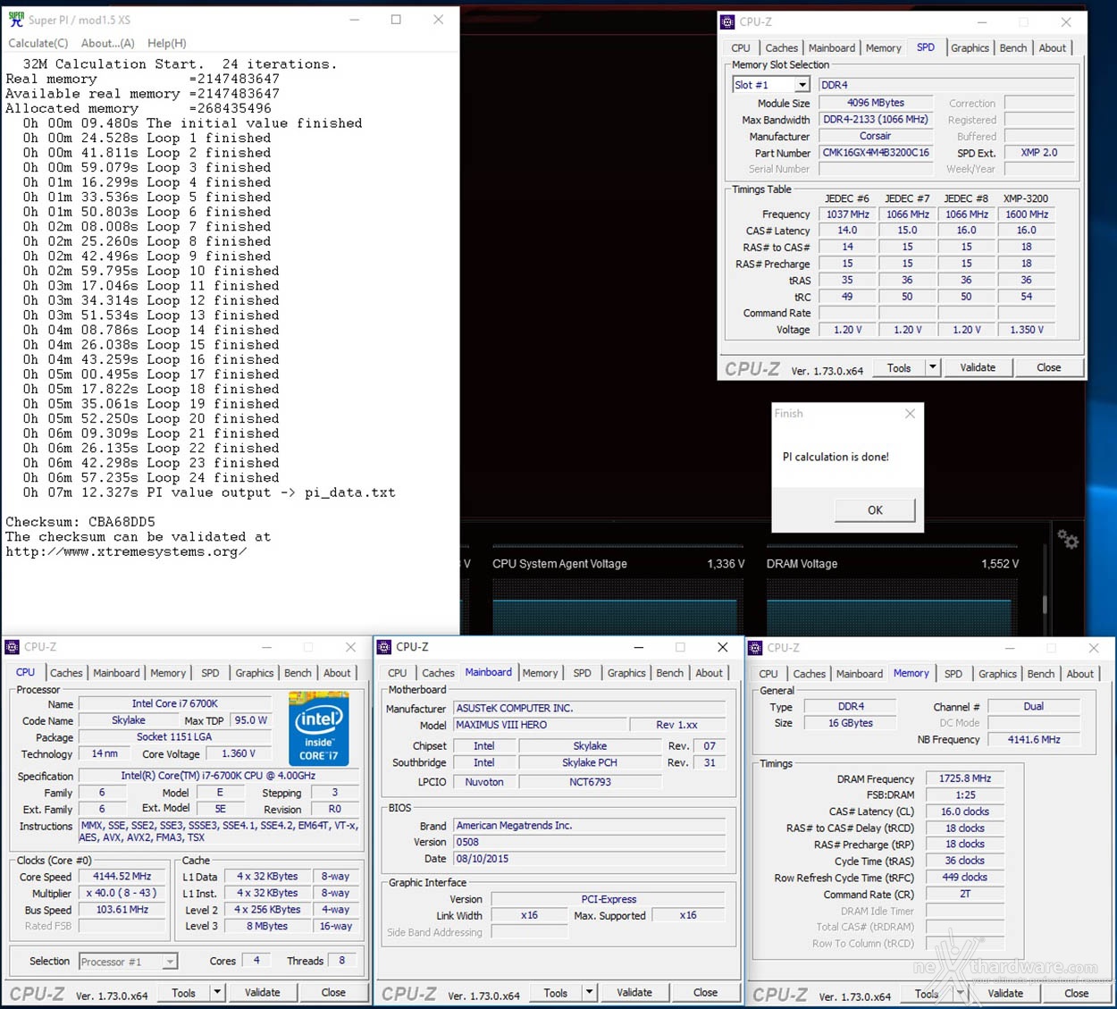
Task: Switch to the Bench tab in the SPD window
Action: pos(1012,48)
